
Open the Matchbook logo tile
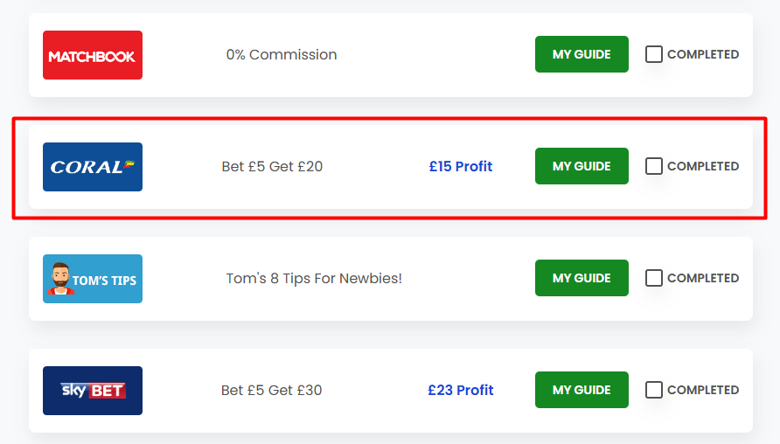[x=93, y=55]
